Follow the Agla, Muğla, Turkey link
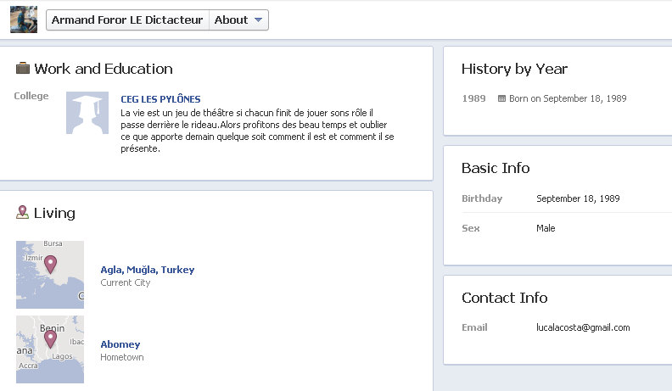Image resolution: width=672 pixels, height=391 pixels. click(x=147, y=270)
